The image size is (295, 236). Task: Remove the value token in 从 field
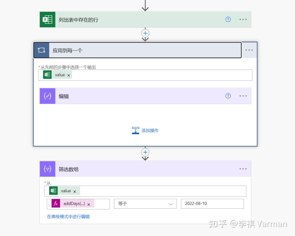click(75, 192)
